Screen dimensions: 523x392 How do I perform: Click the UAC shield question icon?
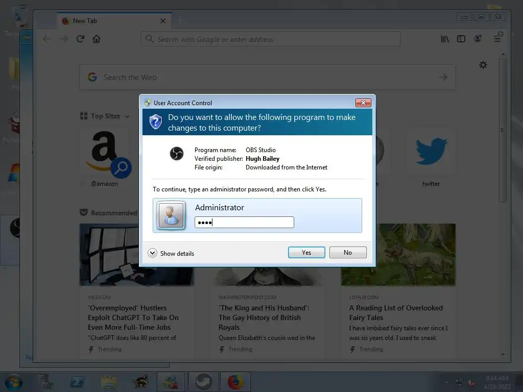[x=155, y=122]
